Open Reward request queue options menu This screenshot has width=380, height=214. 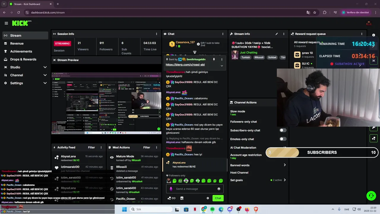point(362,34)
